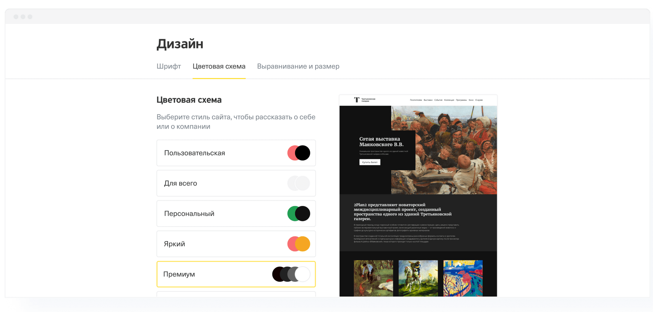Open the Цветовая схема tab
Viewport: 653px width, 312px height.
coord(219,66)
